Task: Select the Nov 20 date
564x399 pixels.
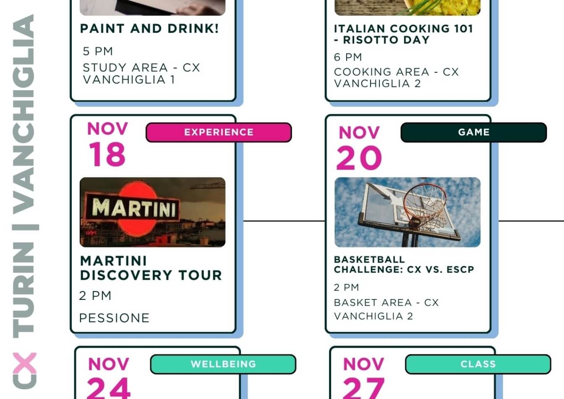Action: (359, 148)
